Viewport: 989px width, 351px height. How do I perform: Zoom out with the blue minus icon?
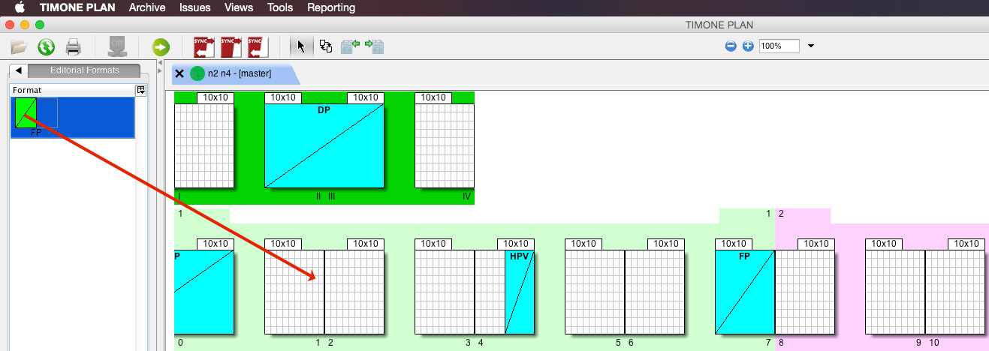click(x=731, y=46)
